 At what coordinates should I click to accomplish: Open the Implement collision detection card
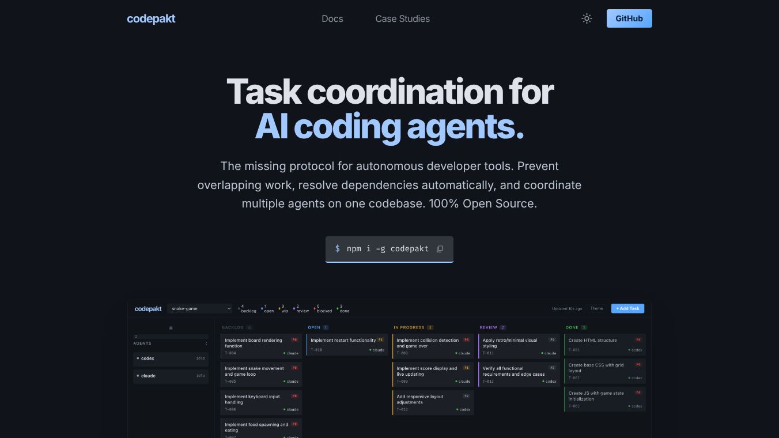pyautogui.click(x=433, y=346)
